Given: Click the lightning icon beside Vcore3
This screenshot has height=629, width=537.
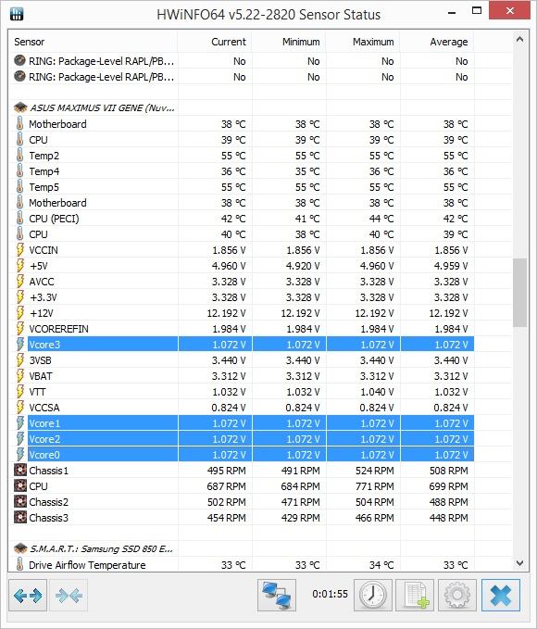Looking at the screenshot, I should point(20,345).
